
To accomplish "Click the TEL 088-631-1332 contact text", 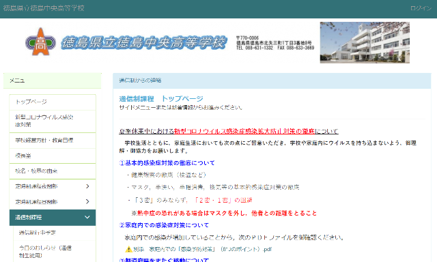I will [x=255, y=48].
